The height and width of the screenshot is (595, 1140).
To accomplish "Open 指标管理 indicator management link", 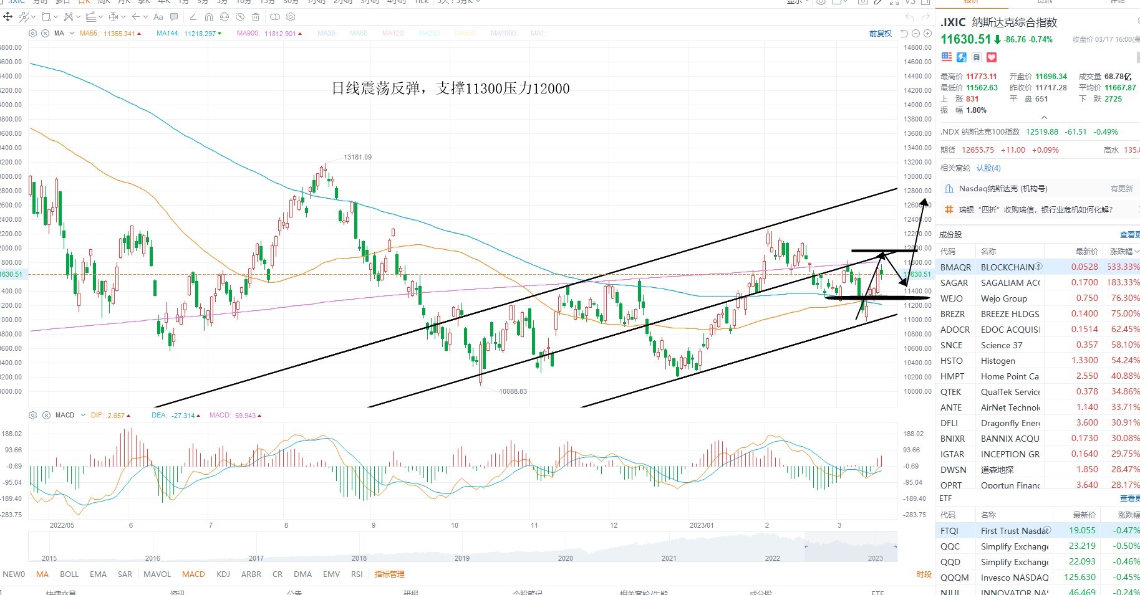I will [390, 574].
